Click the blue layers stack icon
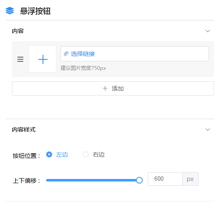Image resolution: width=222 pixels, height=209 pixels. pos(10,11)
